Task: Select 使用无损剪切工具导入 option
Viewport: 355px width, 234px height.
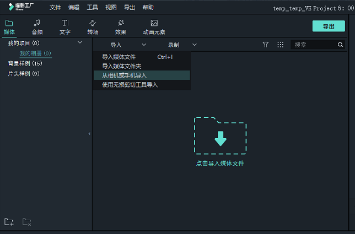Action: [142, 85]
